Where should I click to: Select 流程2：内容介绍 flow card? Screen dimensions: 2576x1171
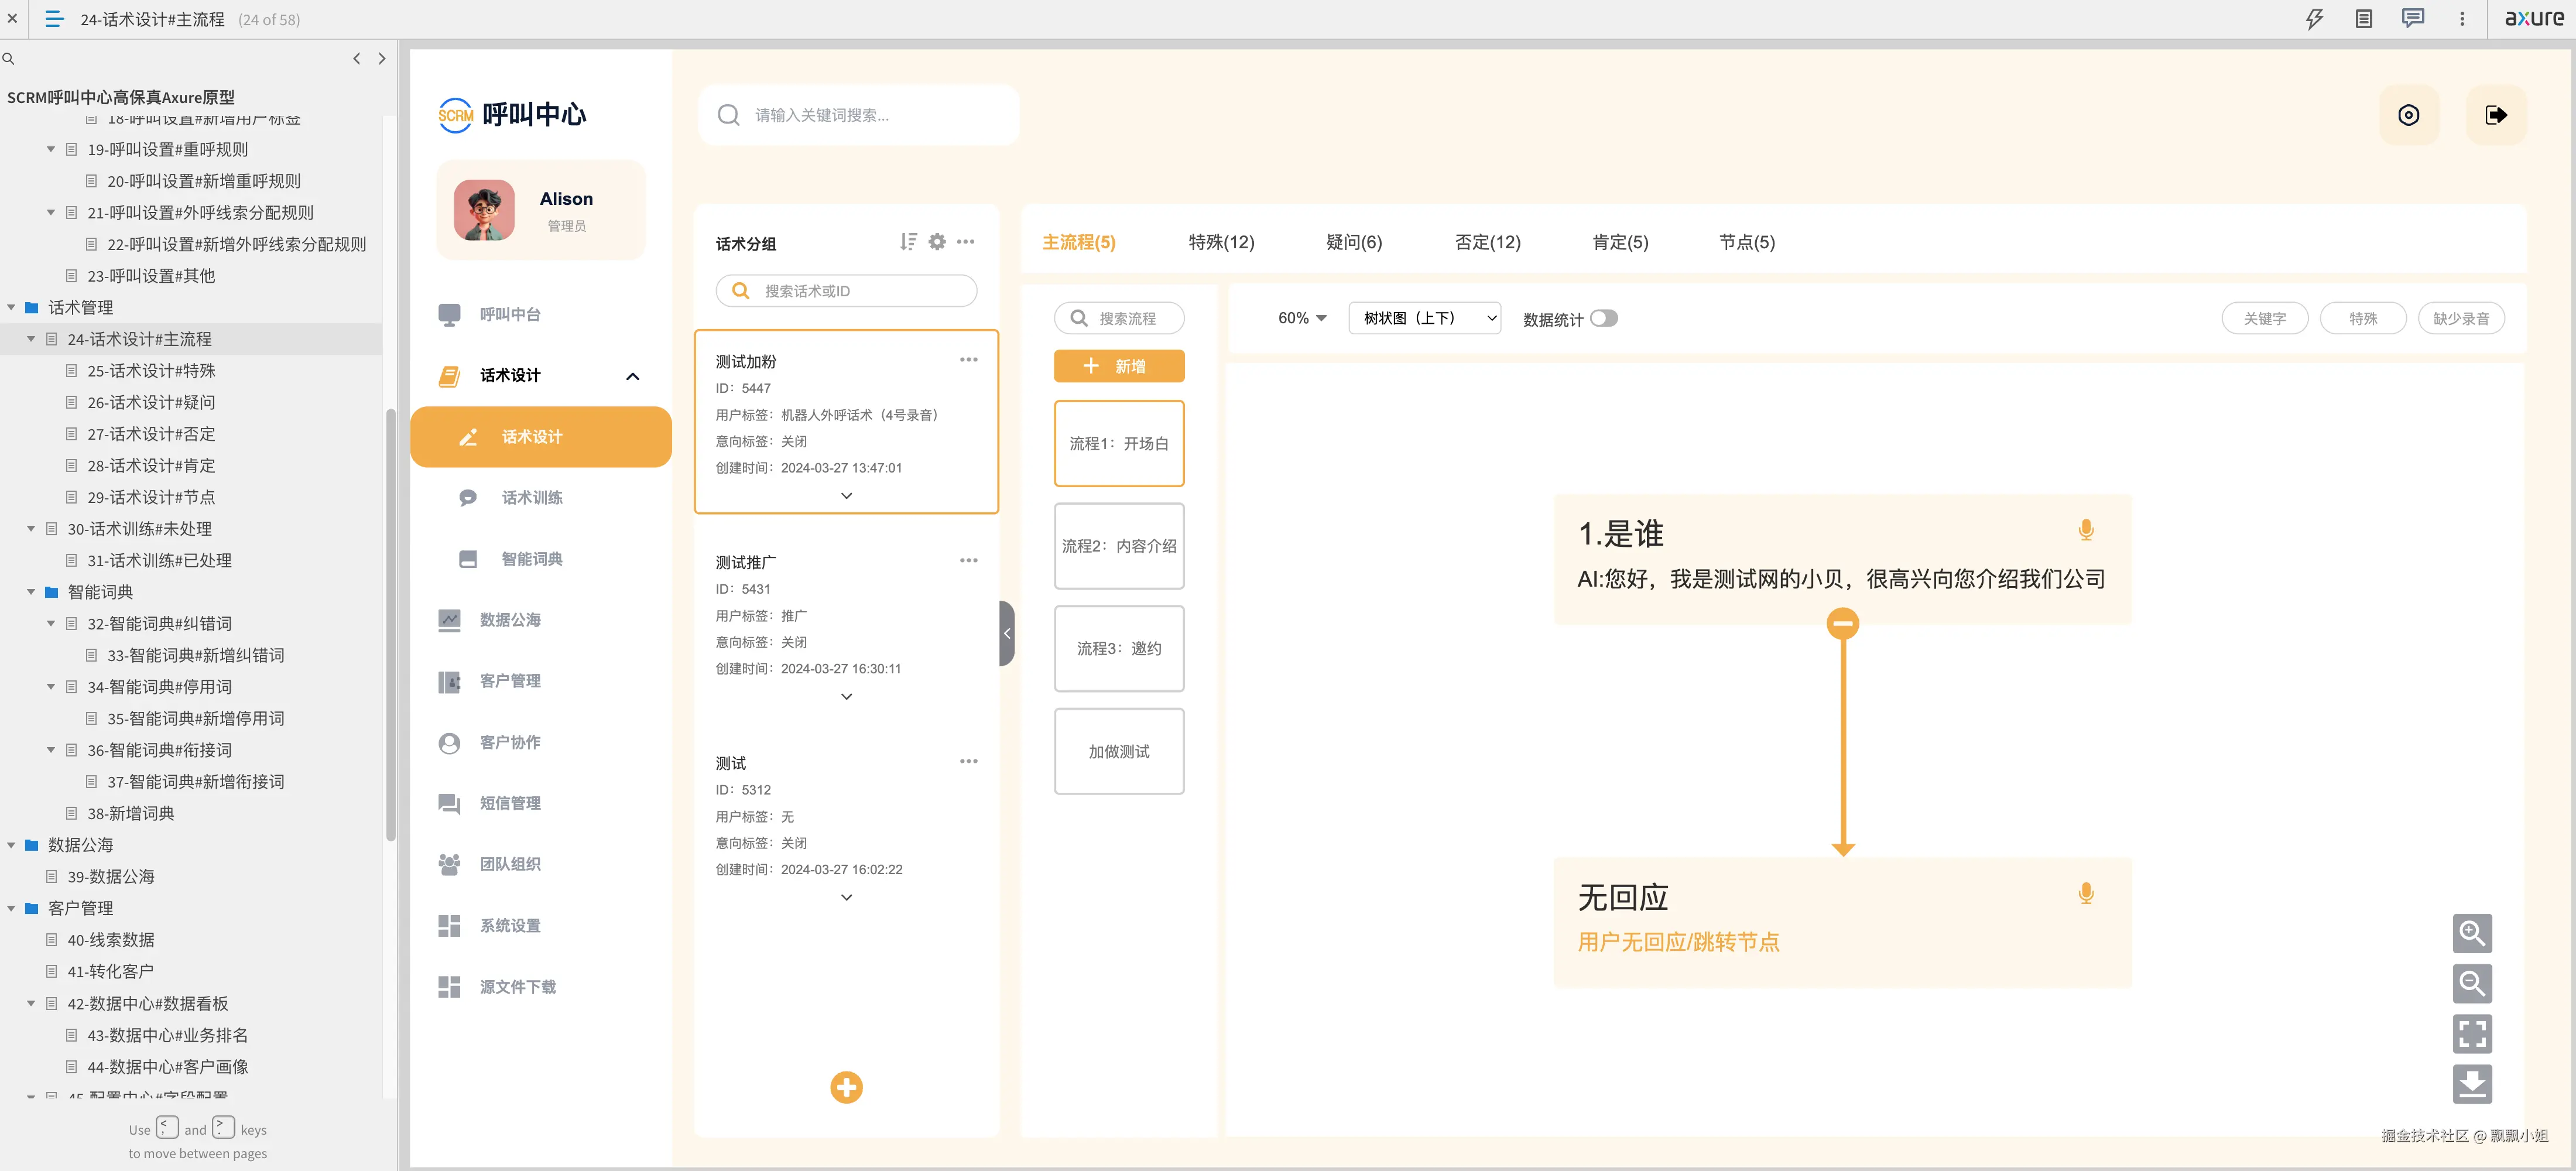point(1118,546)
